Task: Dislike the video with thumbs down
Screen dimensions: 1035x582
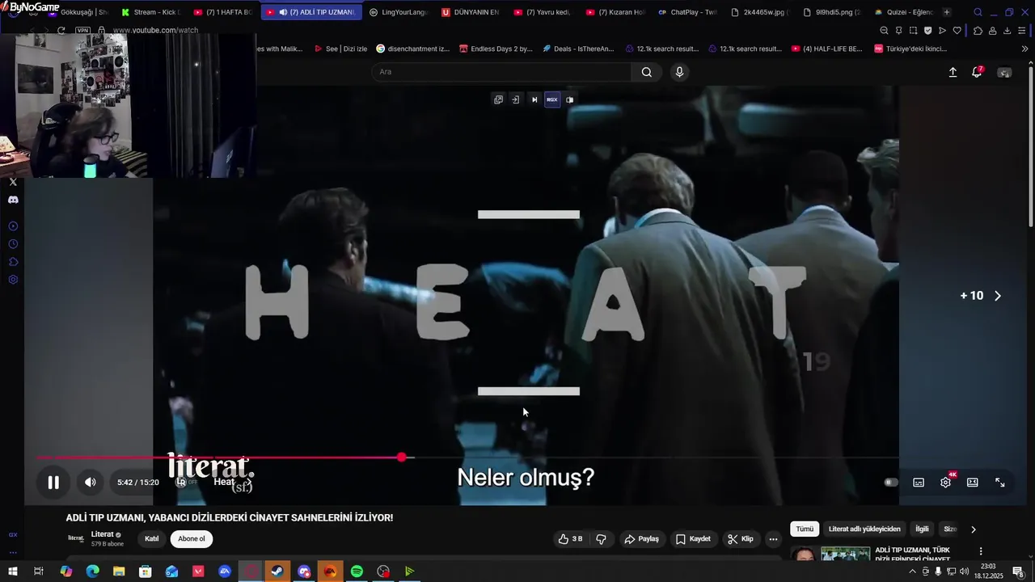Action: point(601,539)
